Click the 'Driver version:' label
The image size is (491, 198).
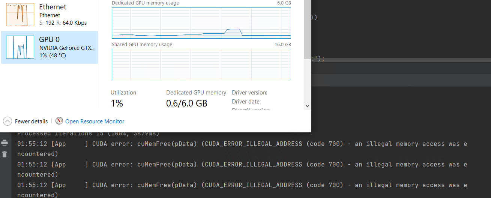pos(249,93)
